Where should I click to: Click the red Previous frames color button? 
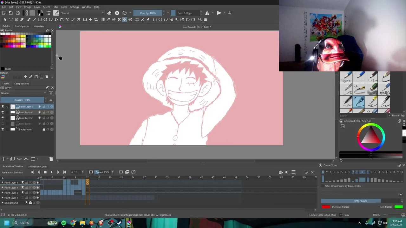coord(326,207)
